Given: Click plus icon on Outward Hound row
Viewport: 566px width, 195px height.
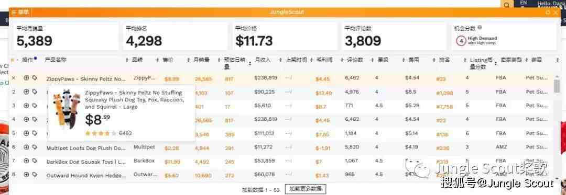Looking at the screenshot, I should [x=26, y=175].
